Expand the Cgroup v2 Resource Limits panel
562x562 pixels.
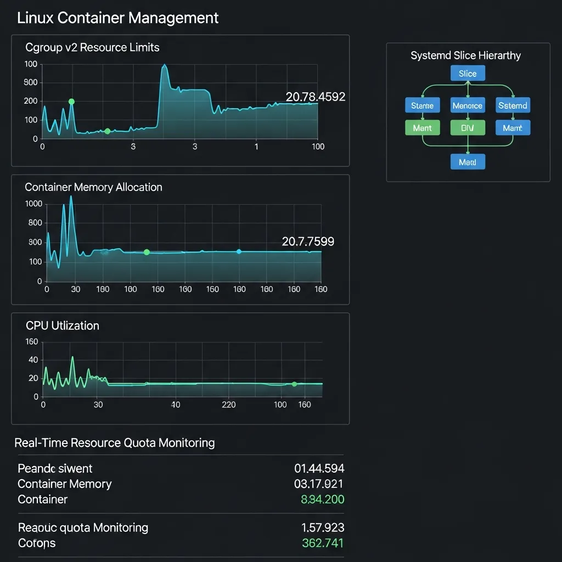point(92,47)
